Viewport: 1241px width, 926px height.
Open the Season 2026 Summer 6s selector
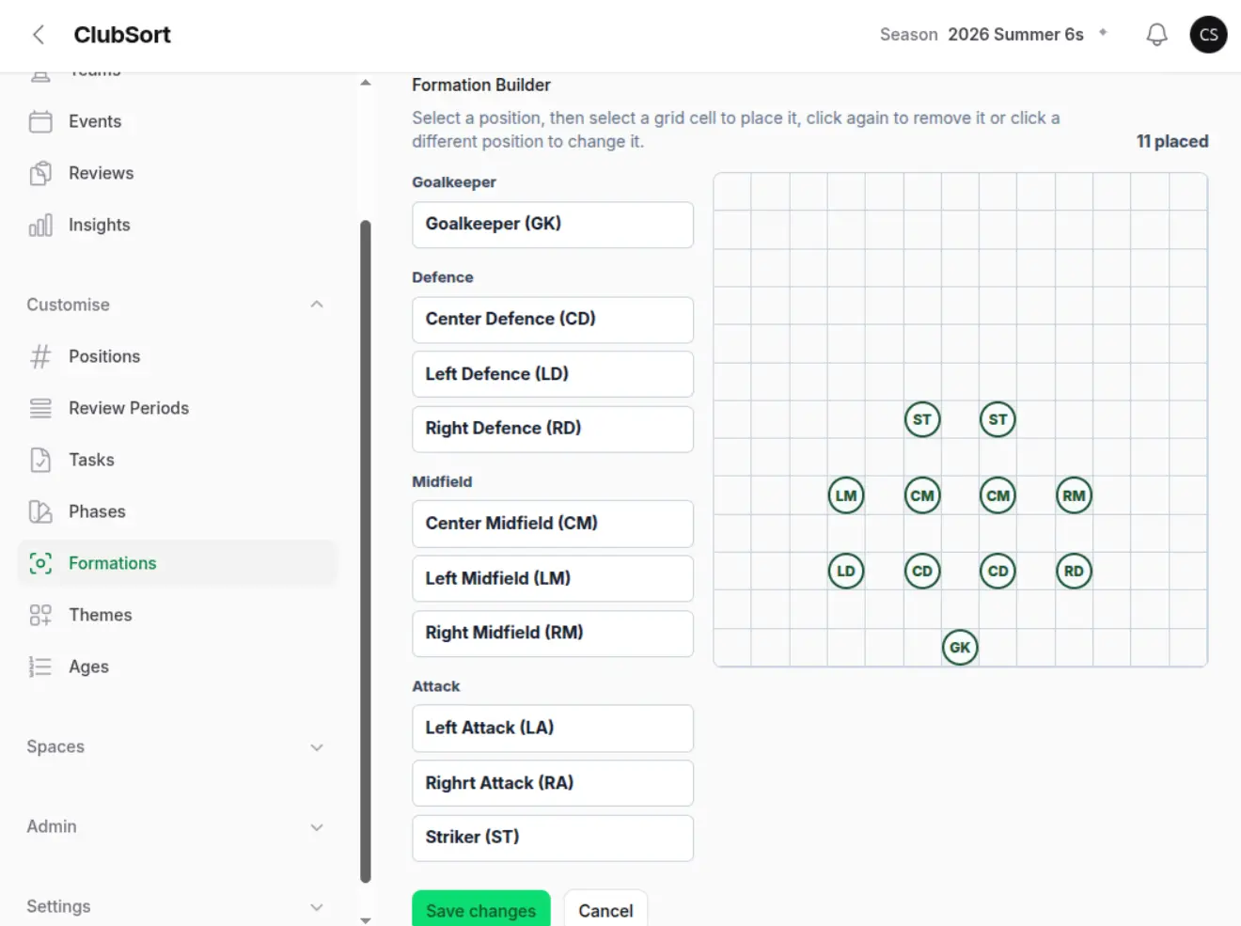click(x=994, y=35)
